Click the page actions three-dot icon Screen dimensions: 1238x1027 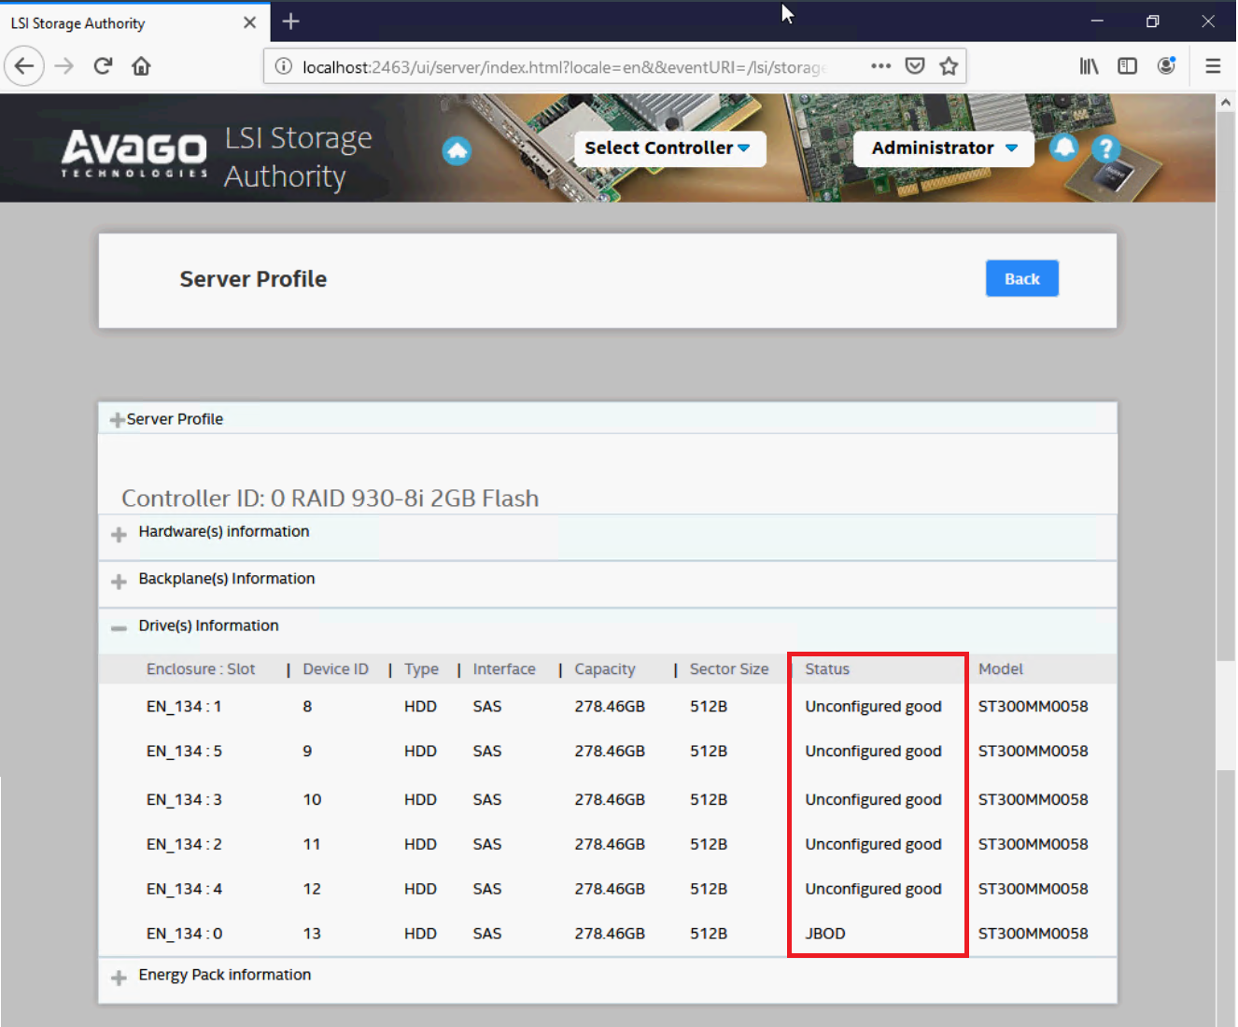[x=880, y=66]
